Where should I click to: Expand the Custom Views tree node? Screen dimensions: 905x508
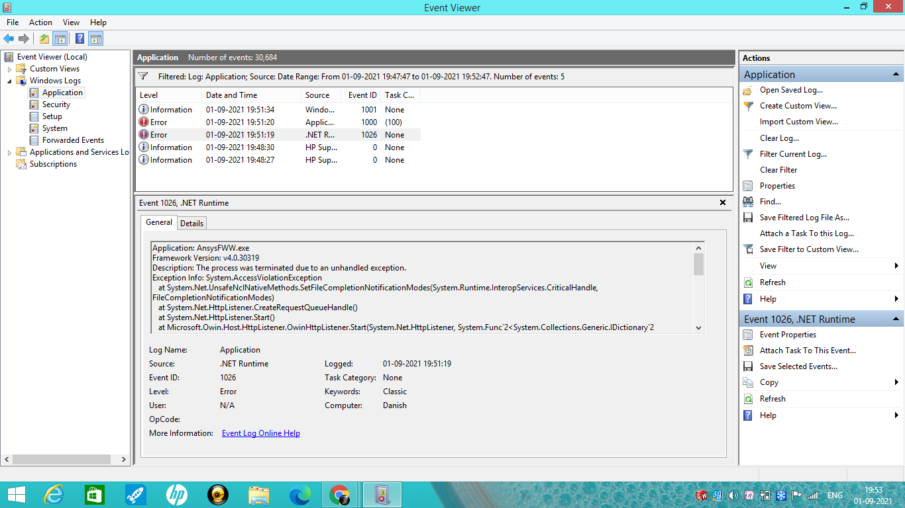click(10, 69)
